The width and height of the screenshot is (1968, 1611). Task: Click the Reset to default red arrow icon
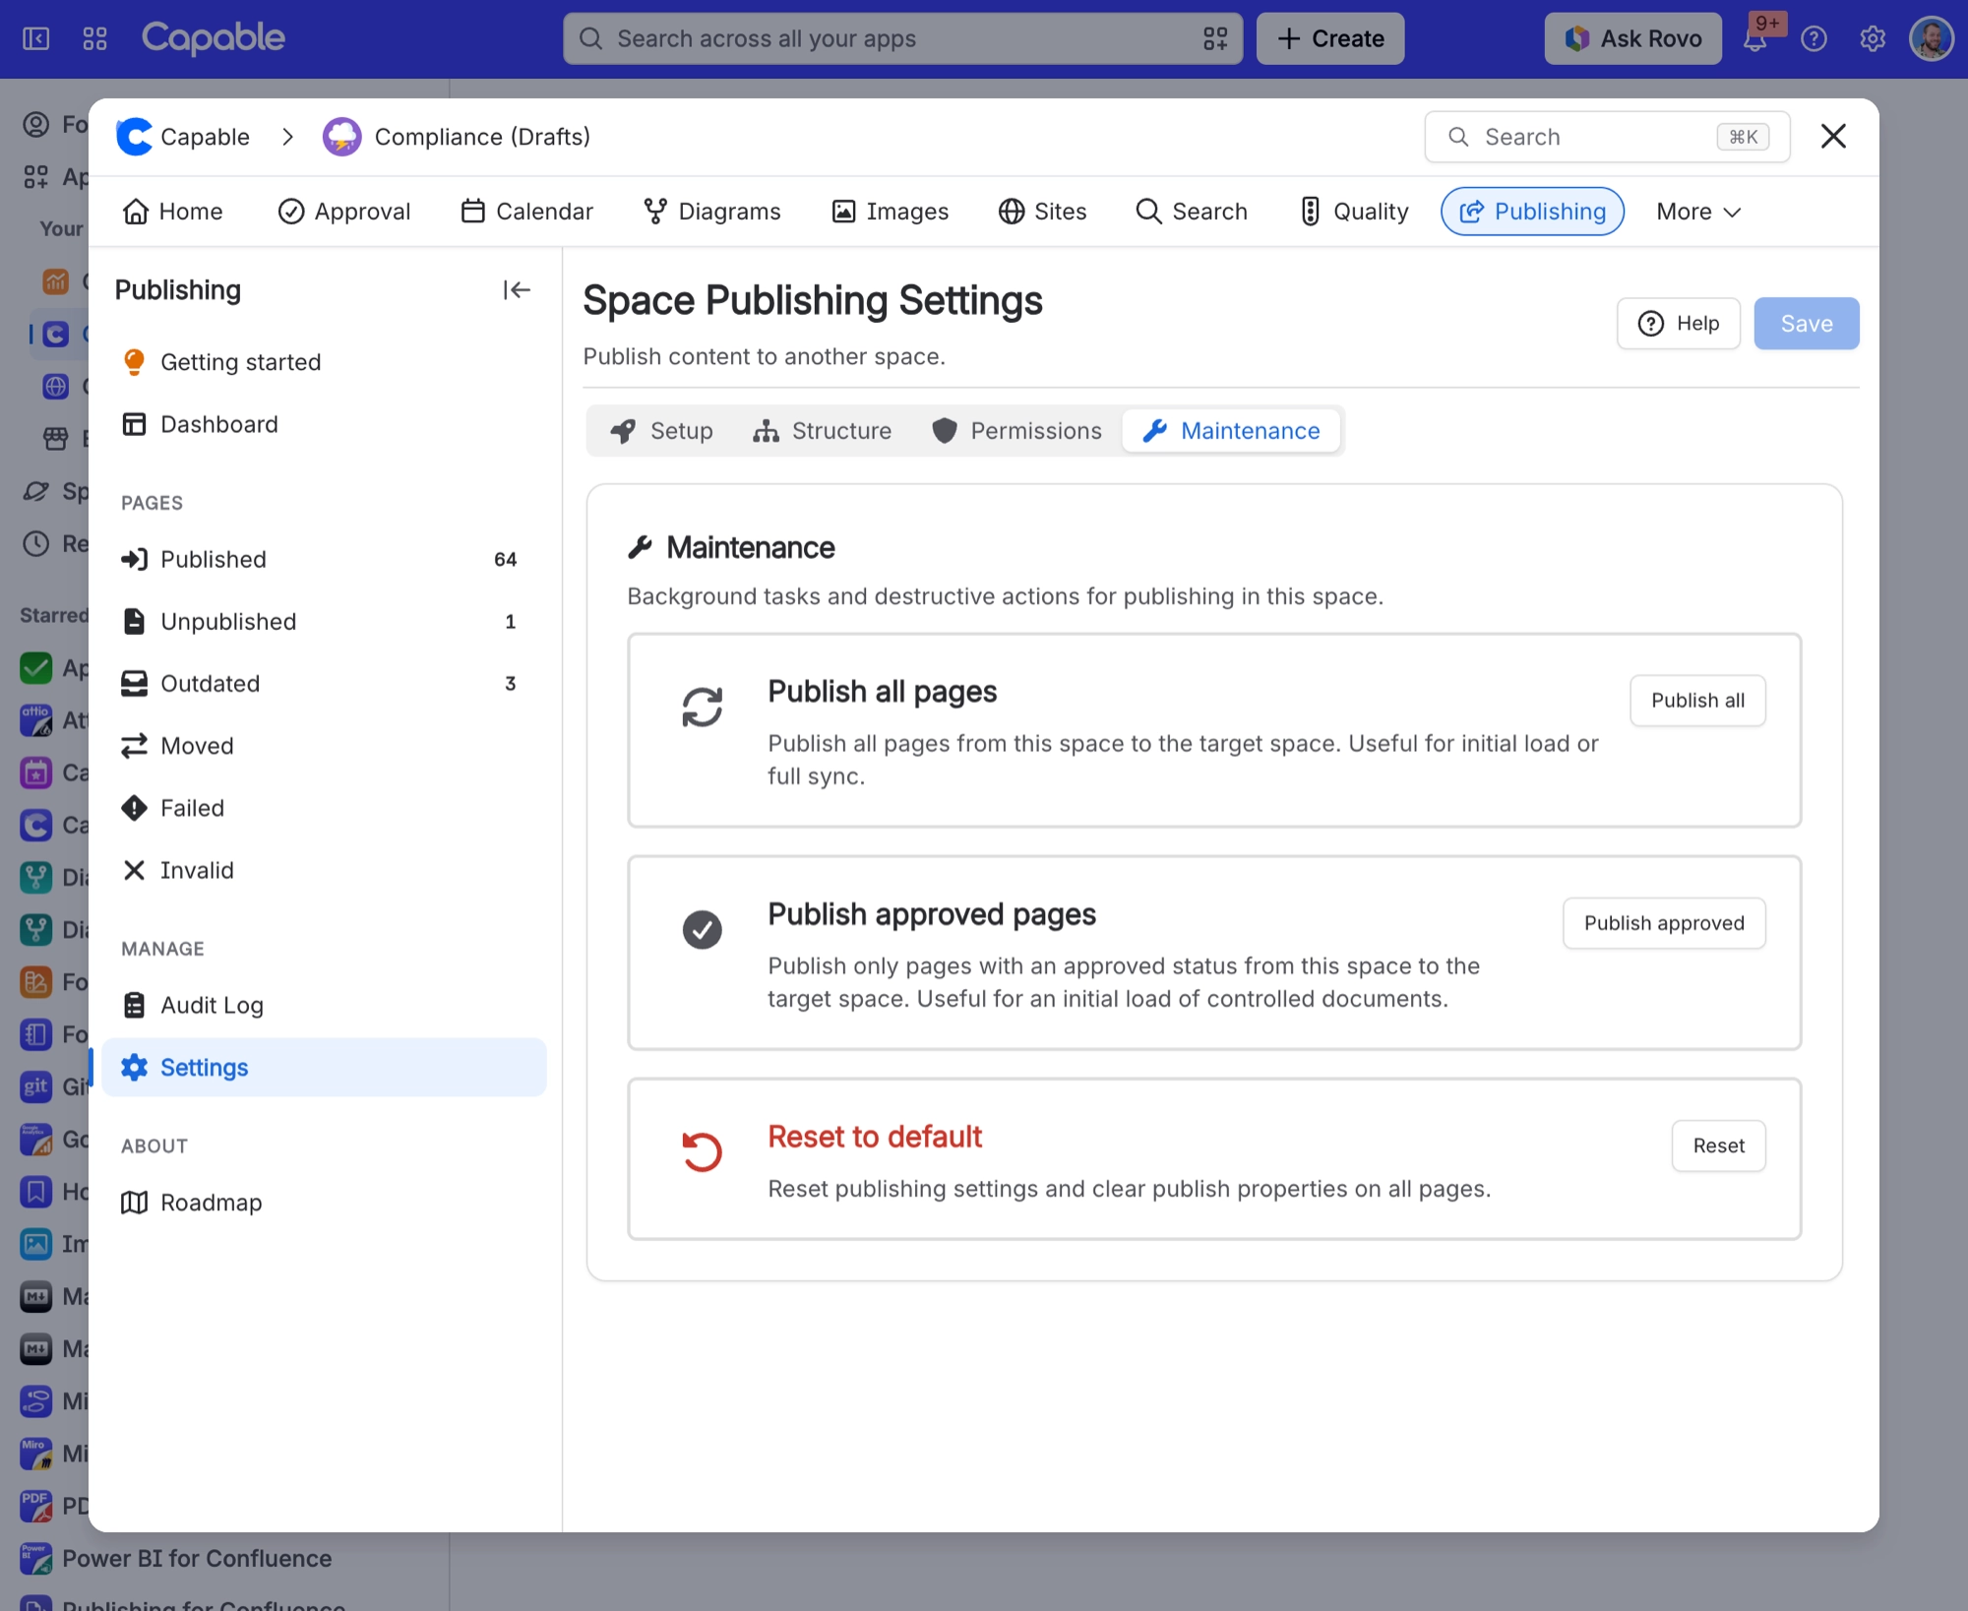click(703, 1151)
